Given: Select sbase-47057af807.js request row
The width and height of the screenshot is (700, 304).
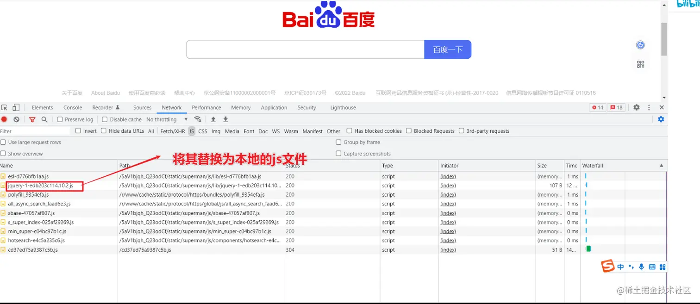Looking at the screenshot, I should (x=333, y=213).
